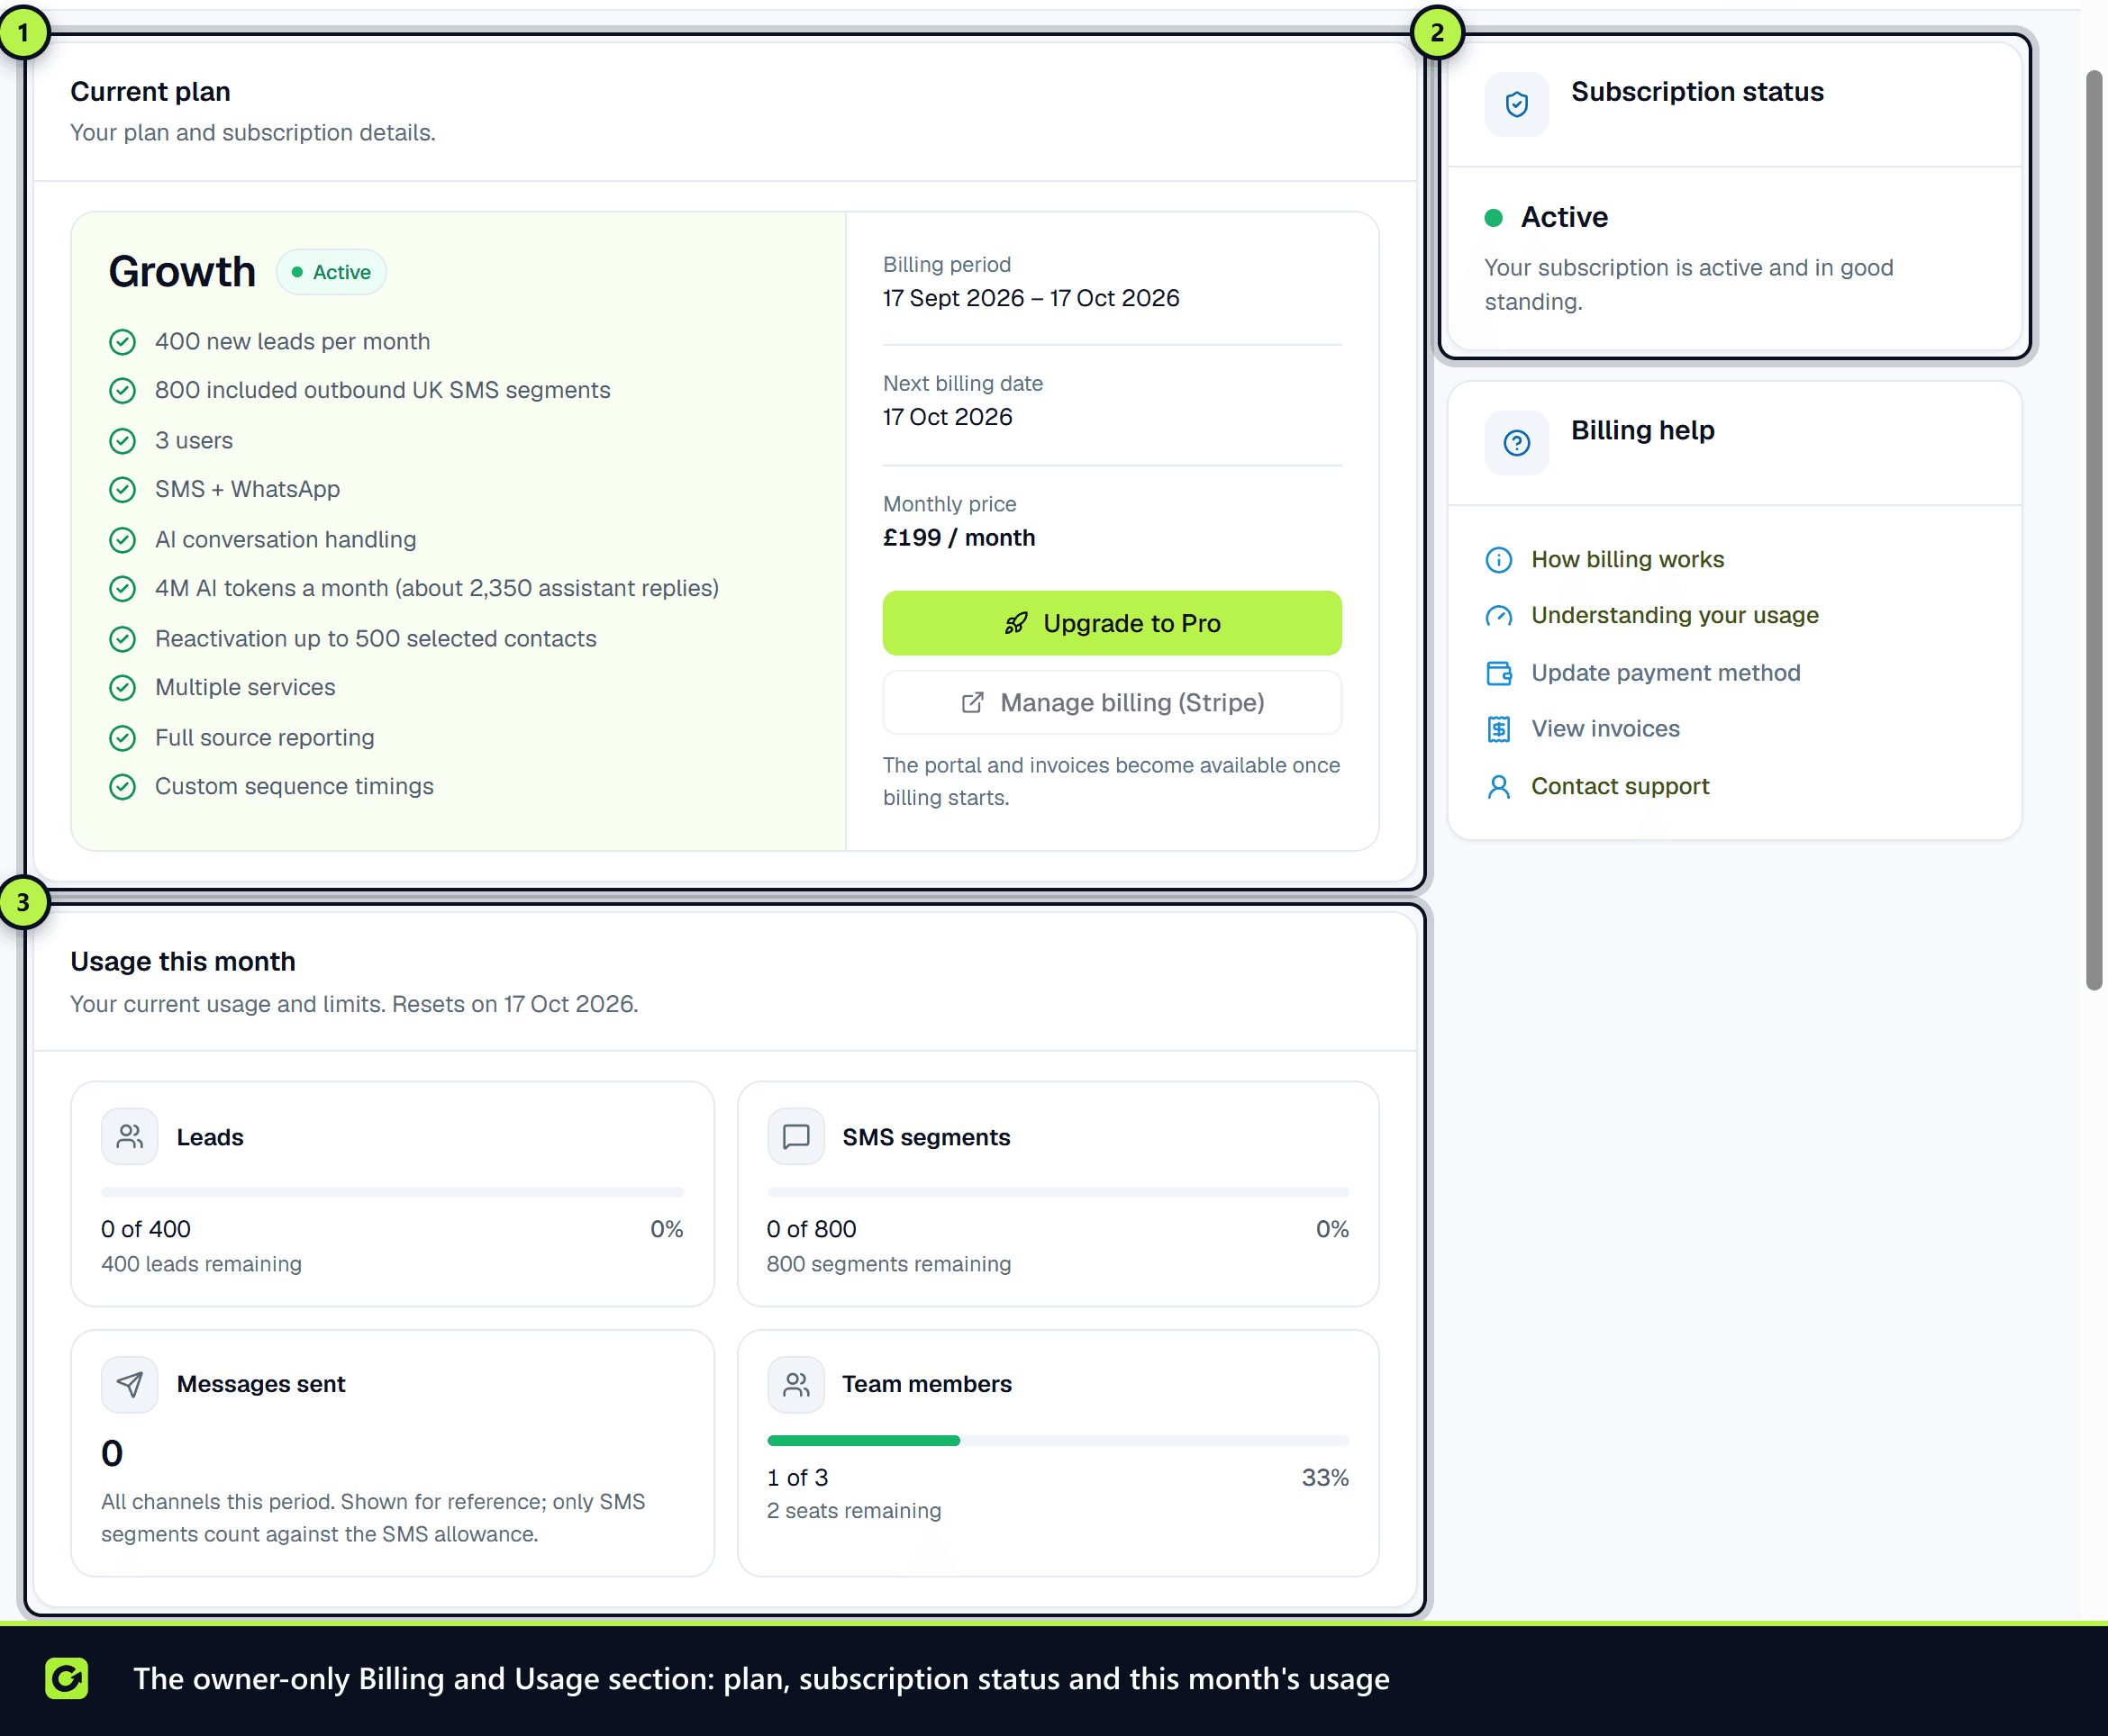
Task: Click the 'Current plan' heading
Action: click(x=150, y=92)
